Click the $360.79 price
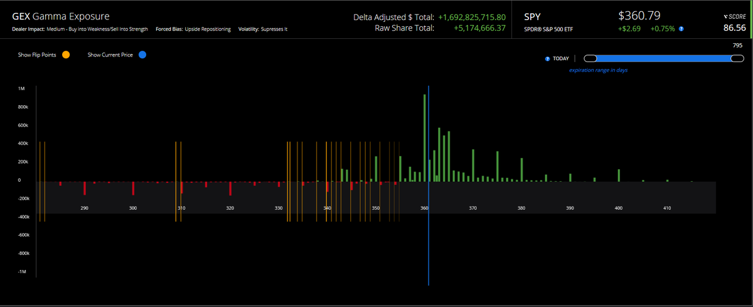 pos(639,14)
